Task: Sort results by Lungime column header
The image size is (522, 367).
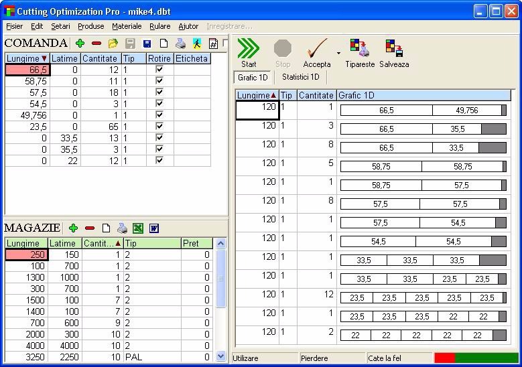Action: pyautogui.click(x=257, y=96)
